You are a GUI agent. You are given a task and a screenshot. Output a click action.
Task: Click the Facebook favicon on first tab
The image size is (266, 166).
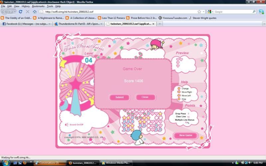pos(4,24)
